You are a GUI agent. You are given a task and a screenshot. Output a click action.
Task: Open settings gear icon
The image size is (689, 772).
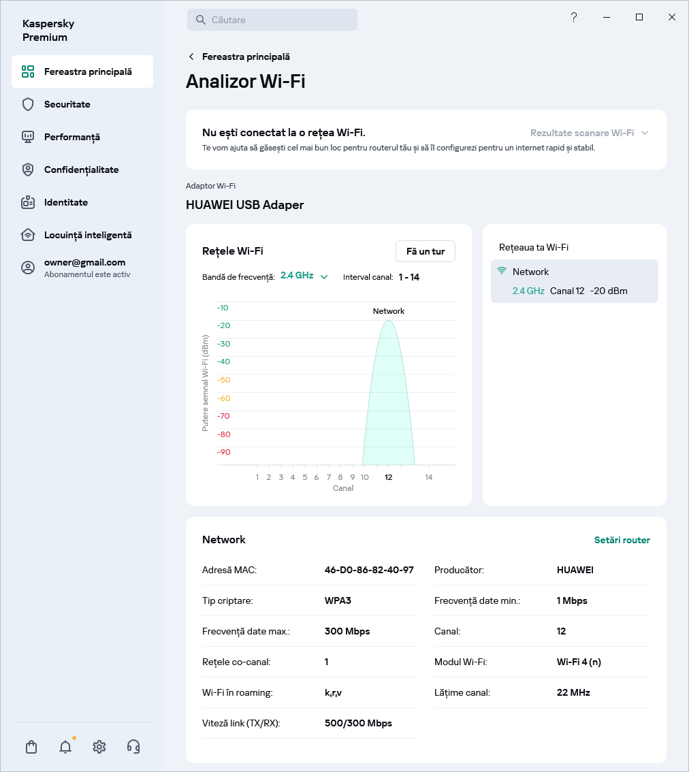(x=99, y=747)
